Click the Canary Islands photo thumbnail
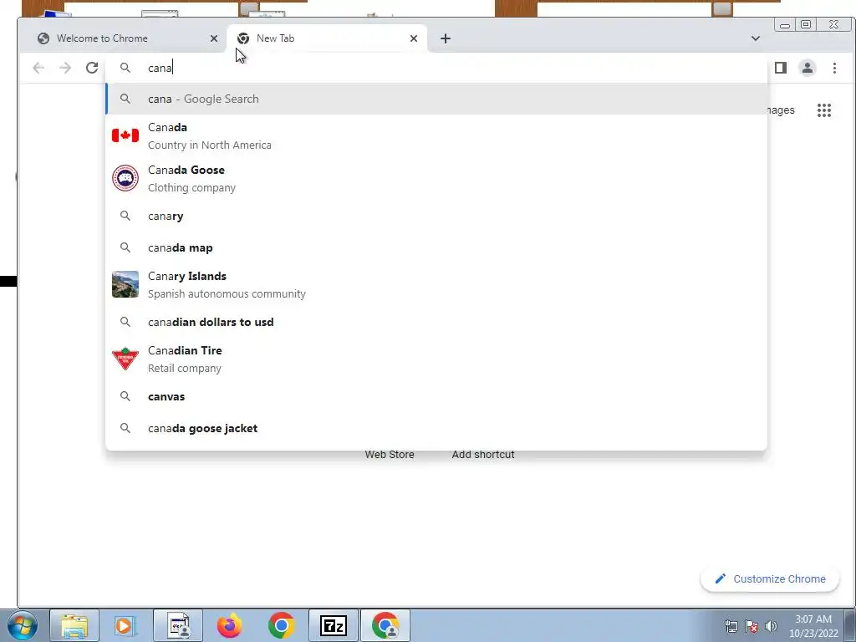 click(x=125, y=284)
